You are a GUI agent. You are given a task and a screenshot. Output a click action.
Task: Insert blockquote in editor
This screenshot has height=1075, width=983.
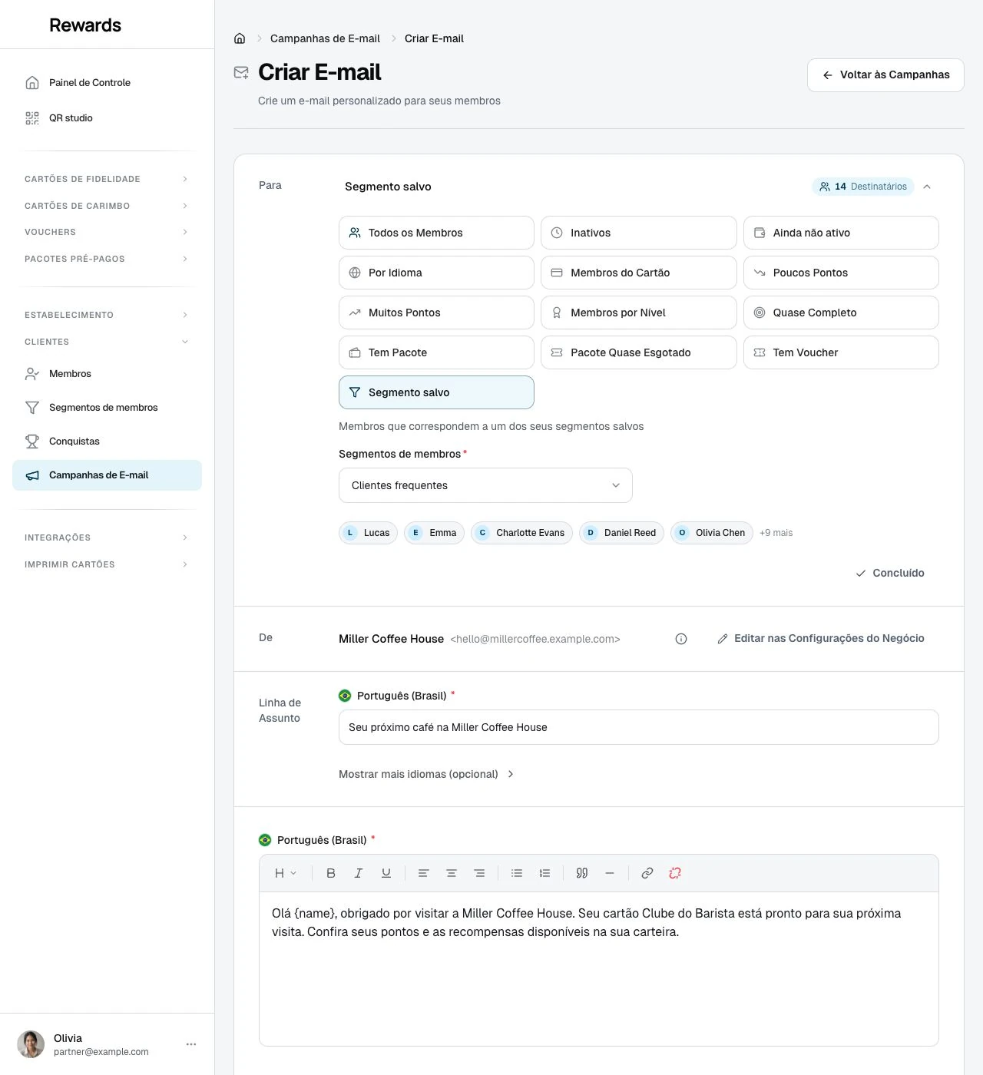(x=582, y=873)
